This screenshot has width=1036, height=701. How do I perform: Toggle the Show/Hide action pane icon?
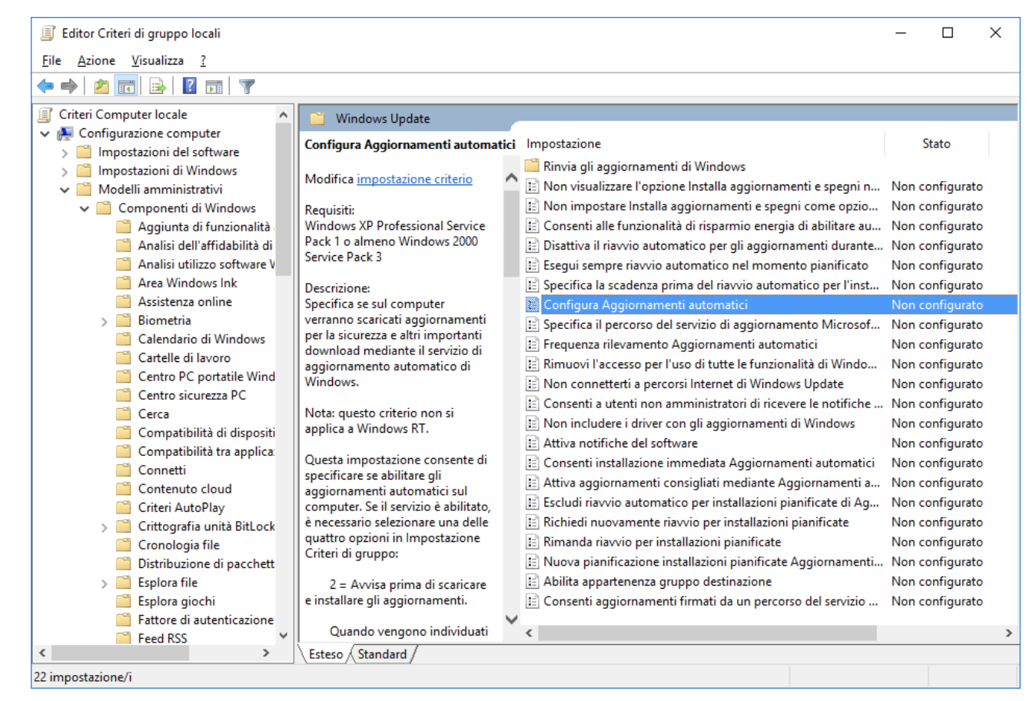click(214, 86)
